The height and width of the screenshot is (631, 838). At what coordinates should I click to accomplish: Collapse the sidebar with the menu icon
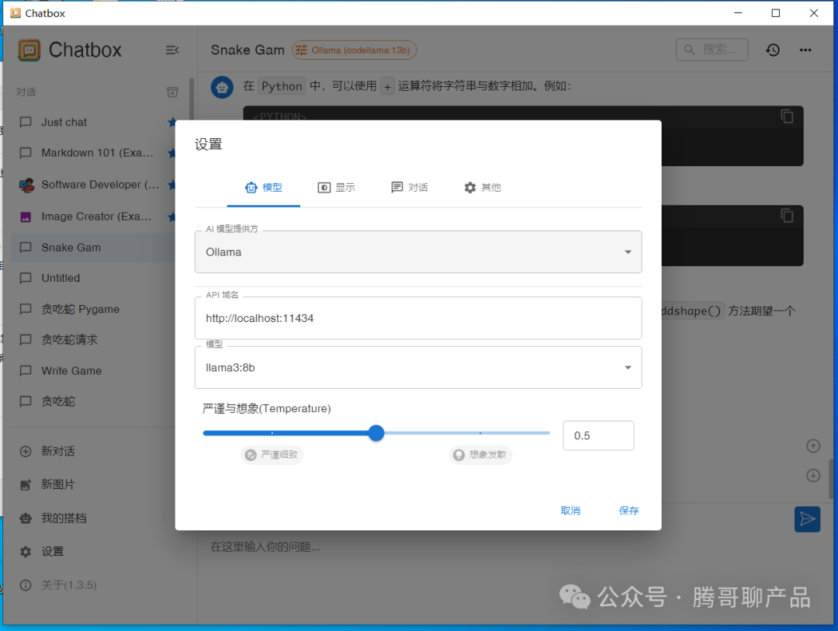click(172, 50)
